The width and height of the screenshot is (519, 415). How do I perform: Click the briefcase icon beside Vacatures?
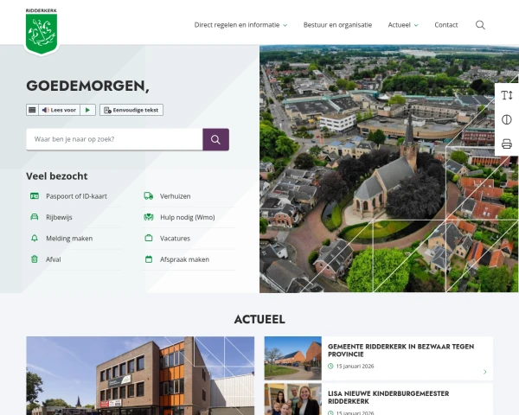pos(149,238)
